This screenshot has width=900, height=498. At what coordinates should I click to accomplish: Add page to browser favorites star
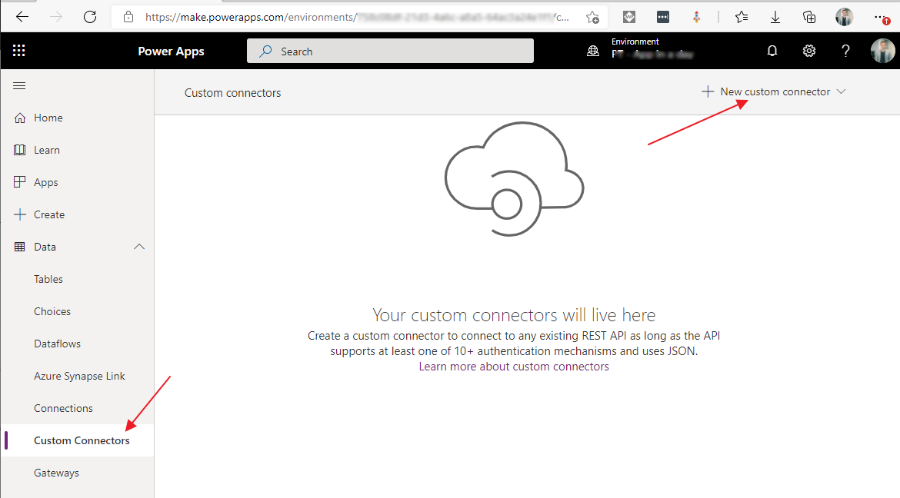point(592,17)
